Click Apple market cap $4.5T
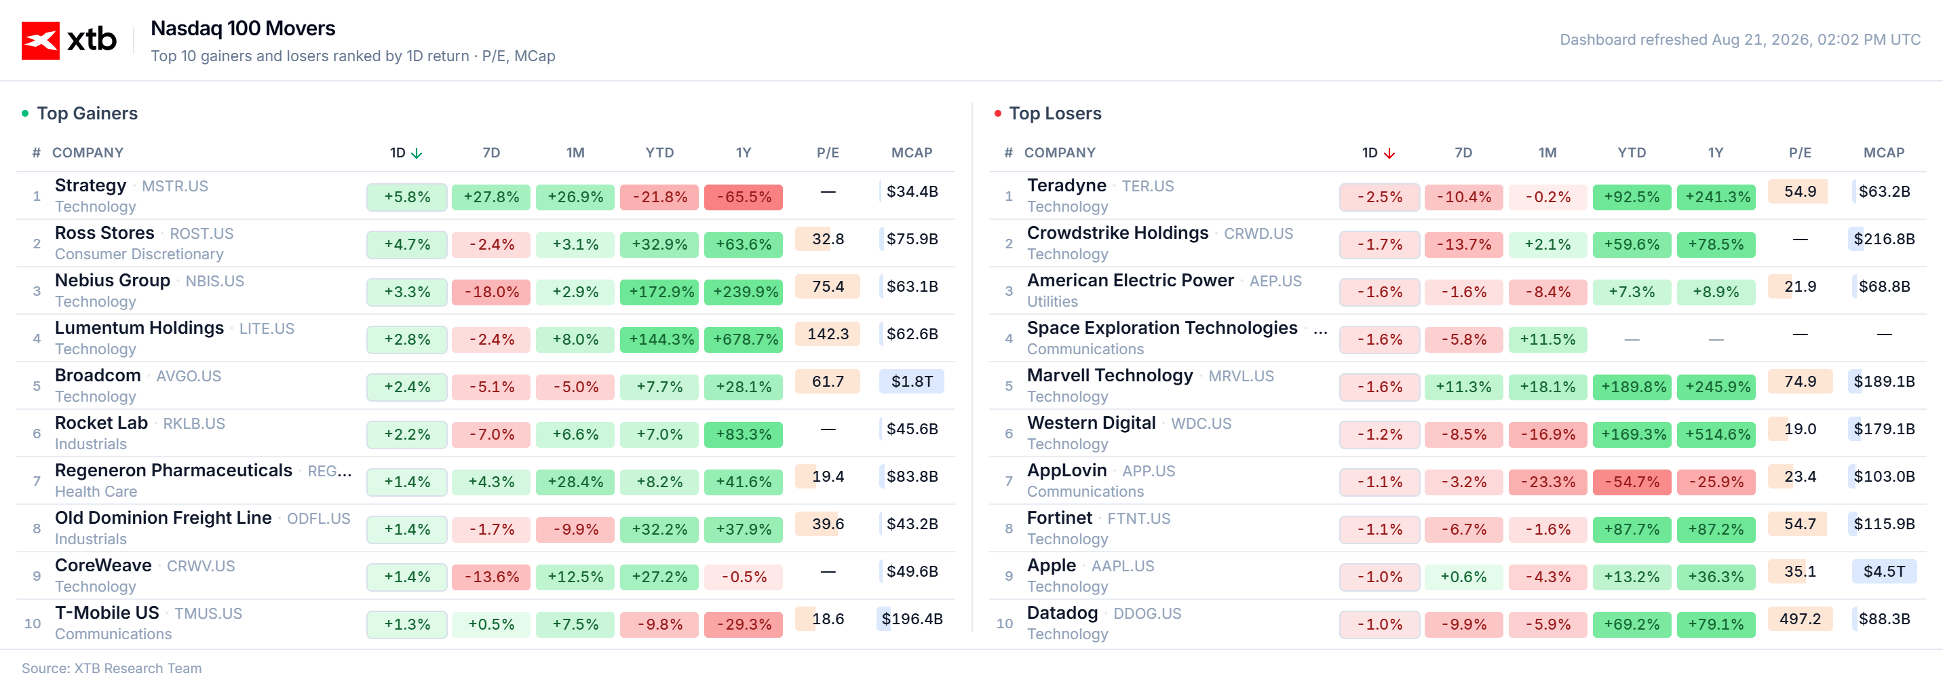 click(1884, 572)
